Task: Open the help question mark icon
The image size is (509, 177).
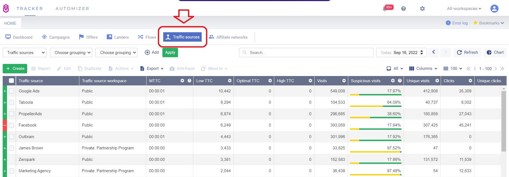Action: pyautogui.click(x=403, y=9)
